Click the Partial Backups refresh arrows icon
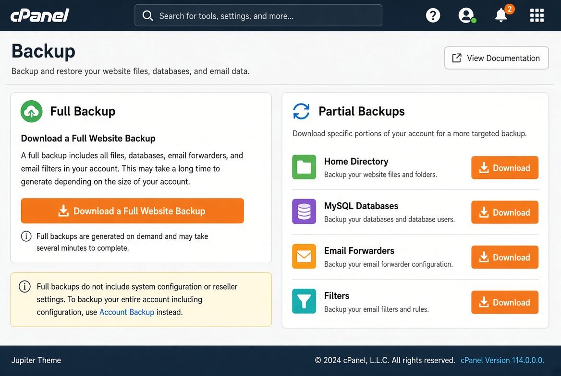561x376 pixels. point(301,111)
